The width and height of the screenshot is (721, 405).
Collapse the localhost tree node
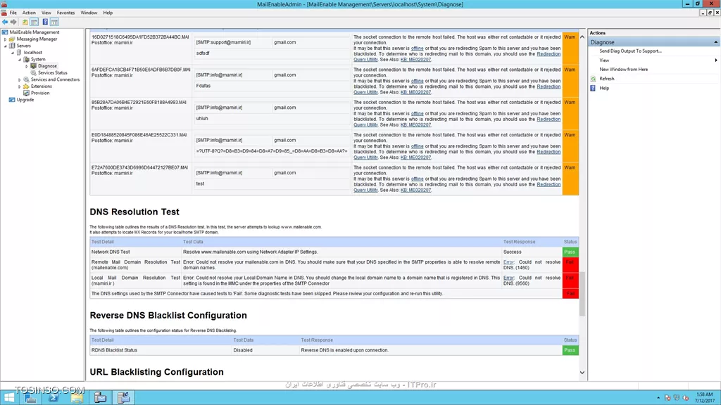13,53
